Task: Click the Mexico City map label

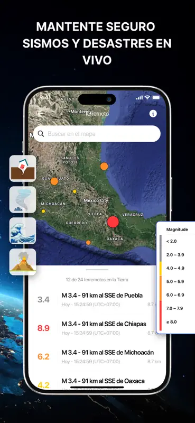Action: coord(96,200)
